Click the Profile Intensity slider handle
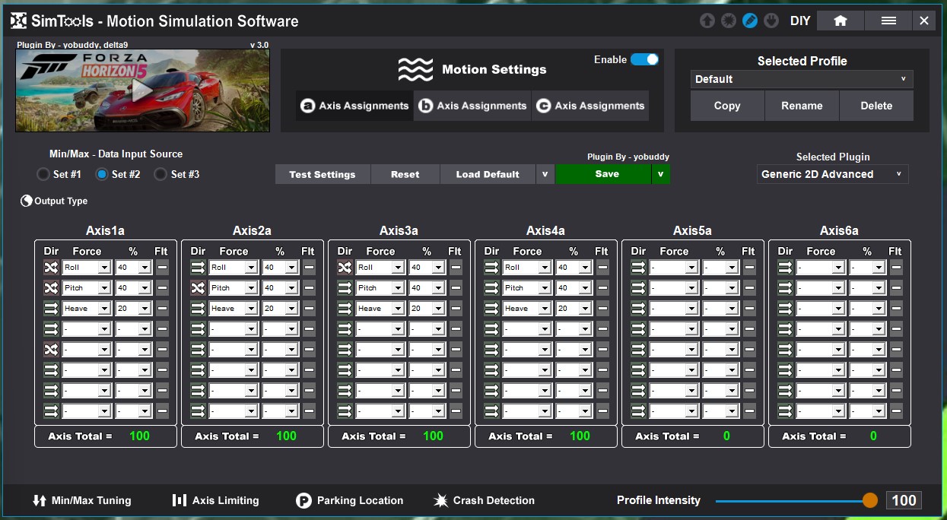 (870, 500)
